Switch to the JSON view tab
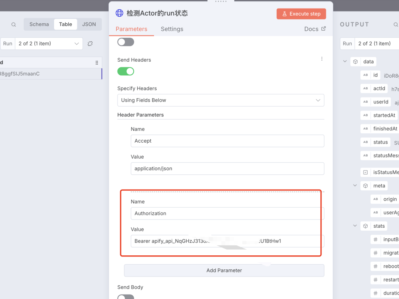Image resolution: width=399 pixels, height=299 pixels. (x=89, y=24)
